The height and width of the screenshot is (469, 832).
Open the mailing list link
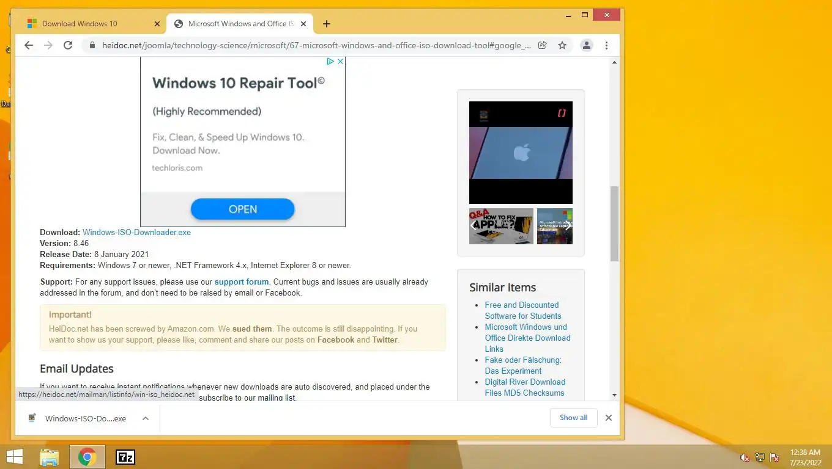point(277,398)
